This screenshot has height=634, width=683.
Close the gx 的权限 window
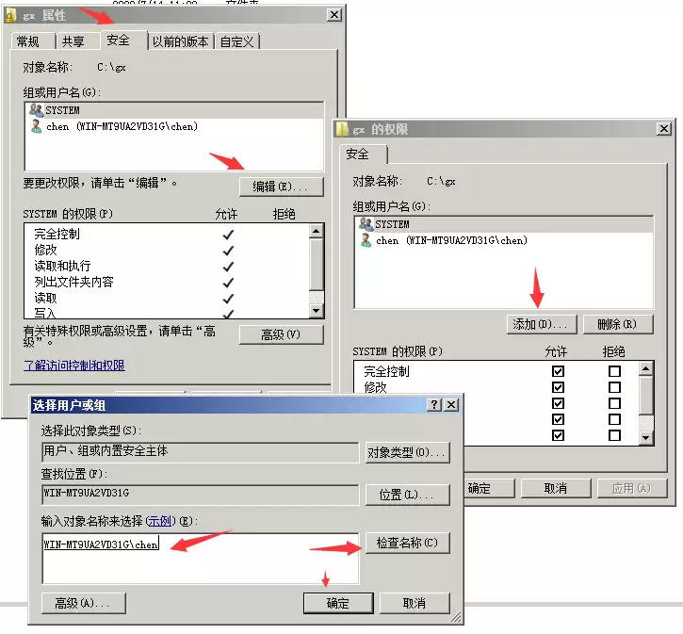click(x=664, y=128)
